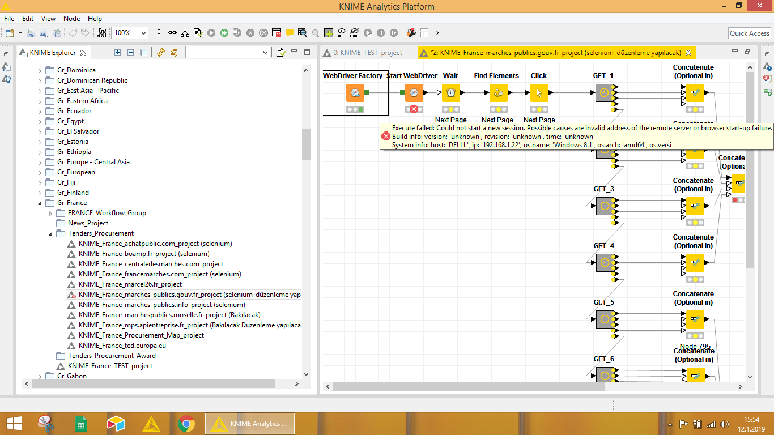774x435 pixels.
Task: Expand the Gr_Finland folder
Action: pyautogui.click(x=40, y=193)
